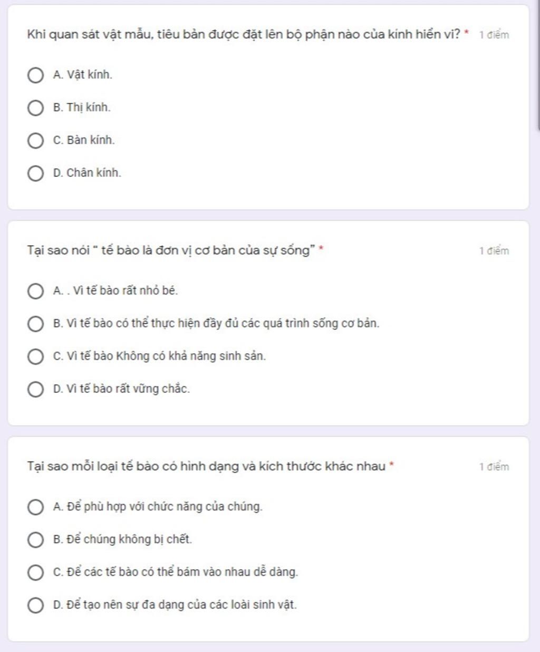Pick C. Để các tế bào bám vào nhau

tap(35, 572)
